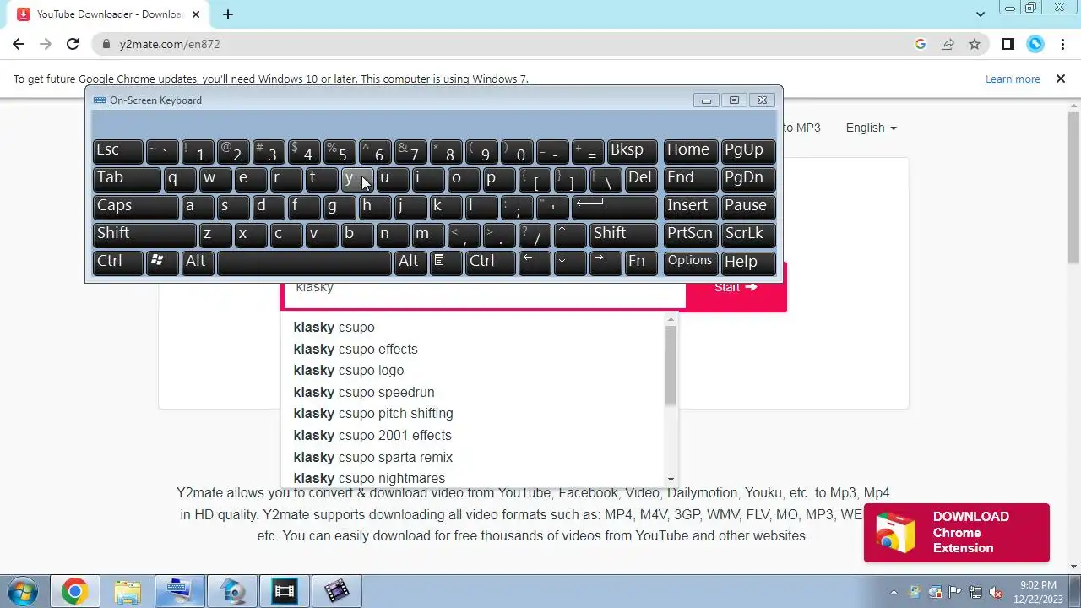The width and height of the screenshot is (1081, 608).
Task: Click the Chrome forward arrow
Action: click(x=46, y=44)
